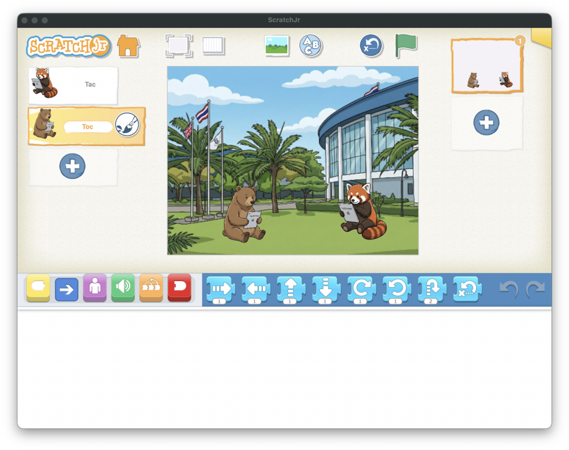This screenshot has width=569, height=450.
Task: Add text with the ABC tool
Action: tap(311, 46)
